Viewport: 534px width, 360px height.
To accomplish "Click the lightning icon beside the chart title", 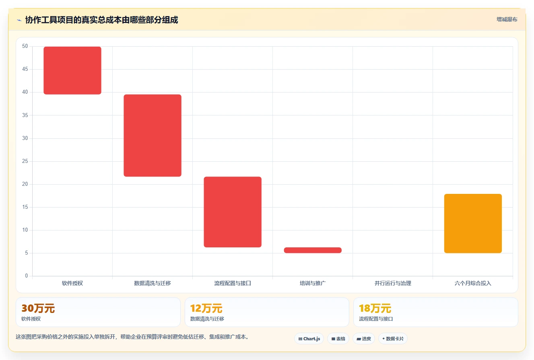I will click(x=19, y=20).
